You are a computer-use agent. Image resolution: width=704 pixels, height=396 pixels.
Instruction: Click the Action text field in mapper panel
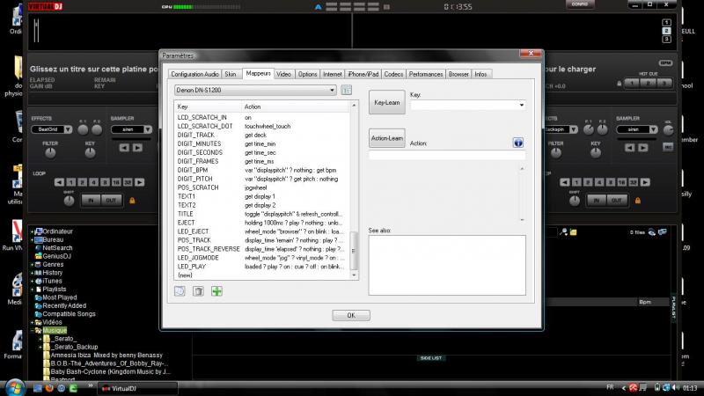coord(447,155)
